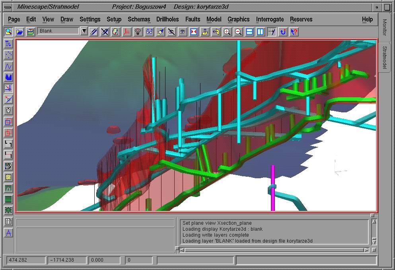
Task: Open the Drillholes menu
Action: point(167,19)
